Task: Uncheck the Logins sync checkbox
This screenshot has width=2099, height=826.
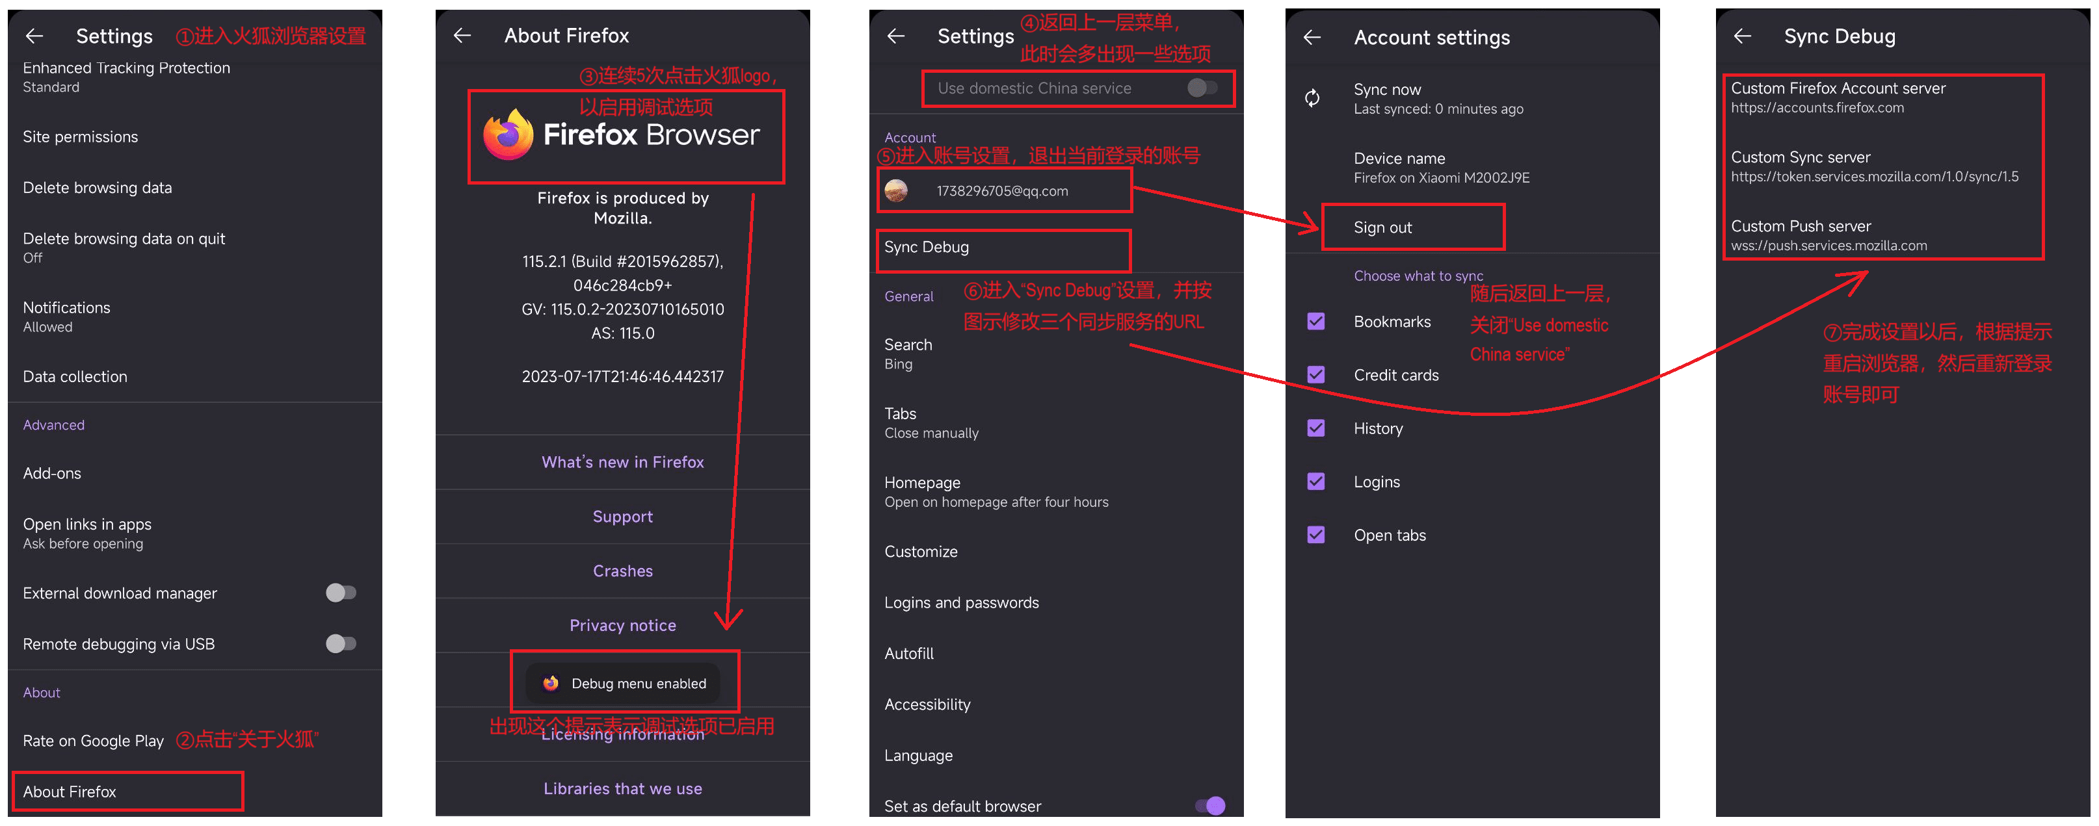Action: click(x=1316, y=482)
